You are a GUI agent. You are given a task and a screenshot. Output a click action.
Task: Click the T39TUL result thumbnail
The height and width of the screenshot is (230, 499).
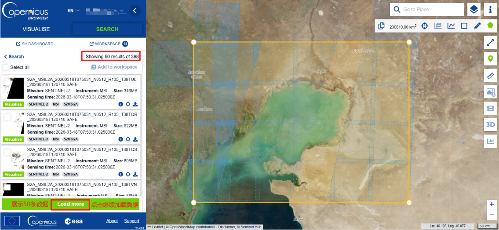click(x=13, y=88)
